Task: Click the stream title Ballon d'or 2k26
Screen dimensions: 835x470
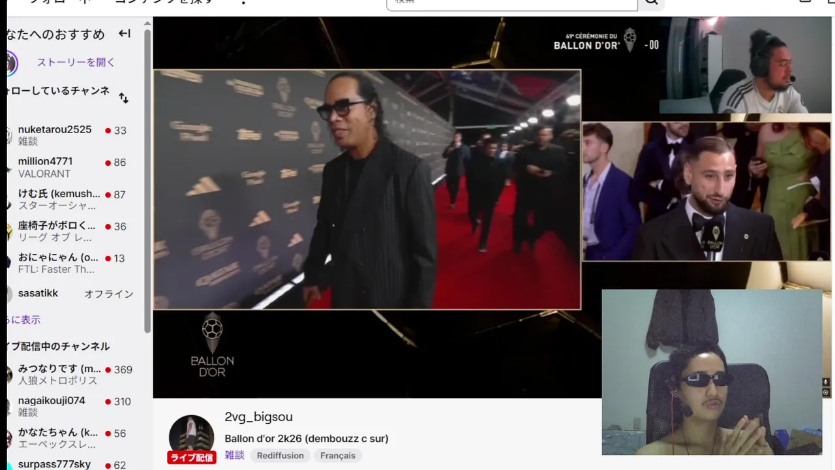Action: (x=307, y=439)
